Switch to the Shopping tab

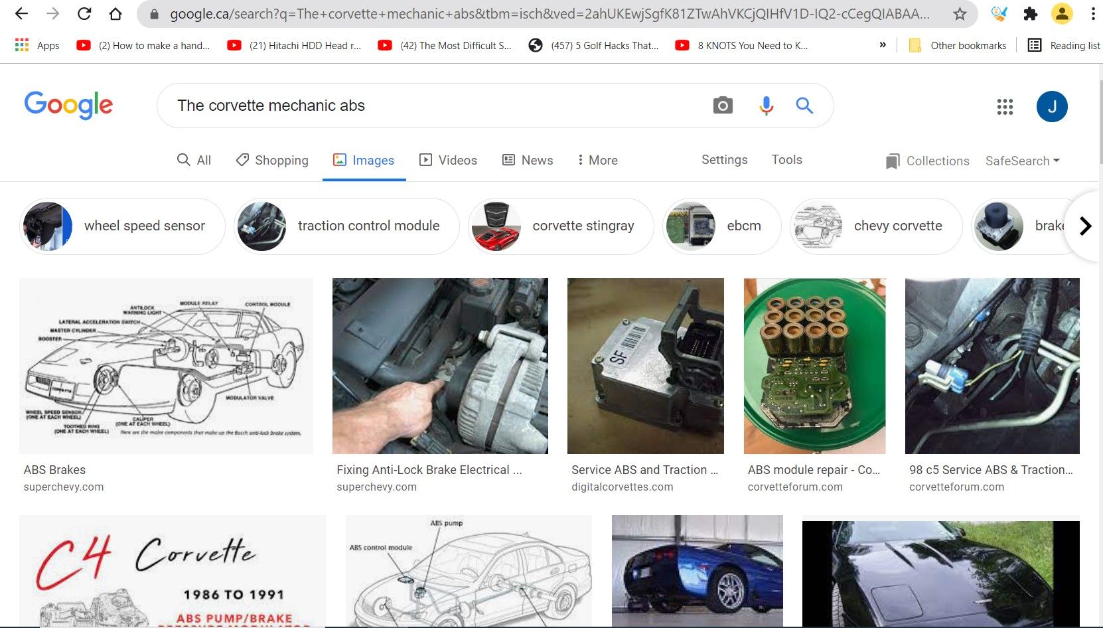[x=272, y=160]
